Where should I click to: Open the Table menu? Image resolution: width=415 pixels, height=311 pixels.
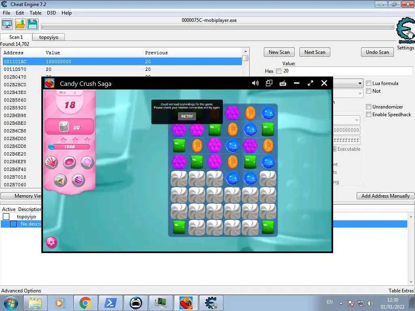pos(36,13)
